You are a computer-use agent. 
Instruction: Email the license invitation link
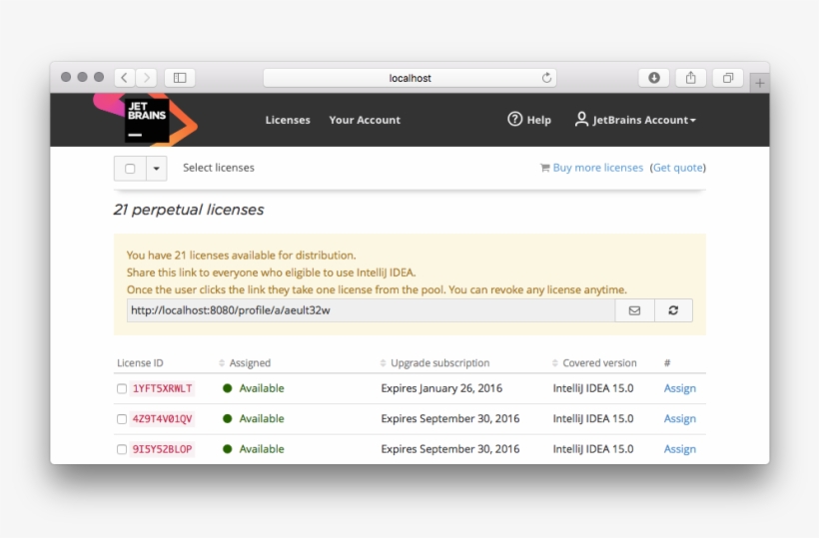point(634,310)
